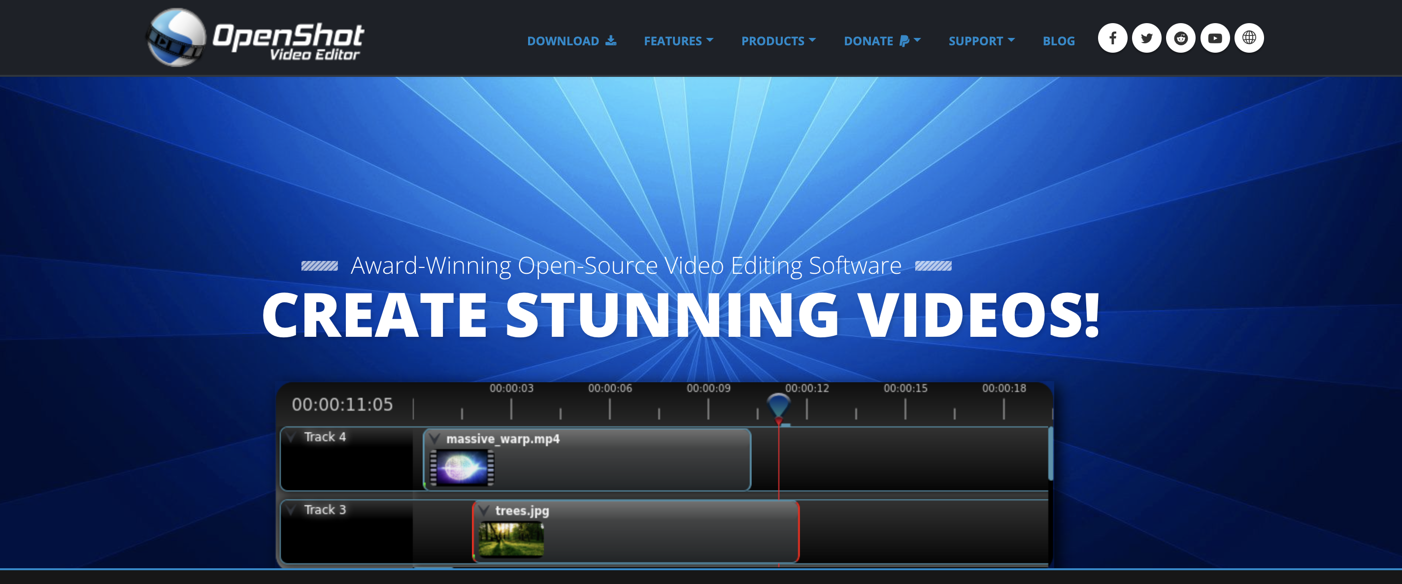Viewport: 1402px width, 584px height.
Task: Open OpenShot's Facebook page icon
Action: click(x=1112, y=37)
